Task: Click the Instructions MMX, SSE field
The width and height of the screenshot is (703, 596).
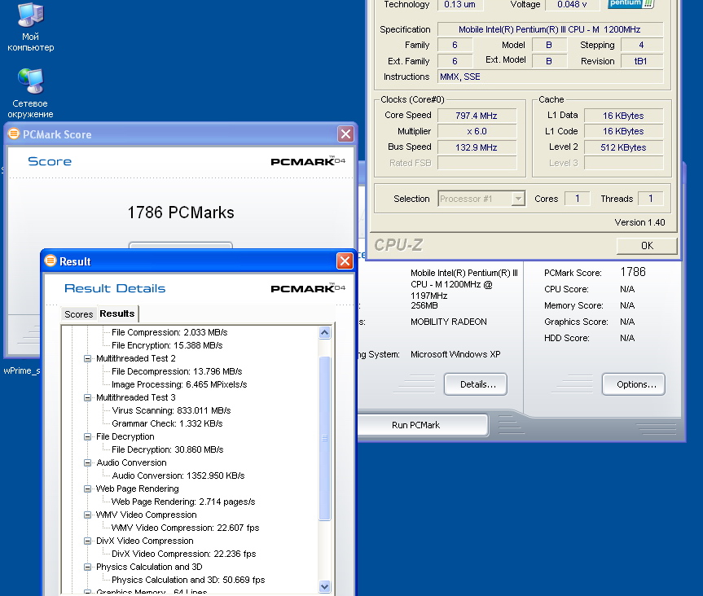Action: (x=550, y=77)
